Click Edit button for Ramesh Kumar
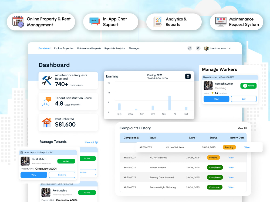This screenshot has width=270, height=202. pyautogui.click(x=244, y=99)
